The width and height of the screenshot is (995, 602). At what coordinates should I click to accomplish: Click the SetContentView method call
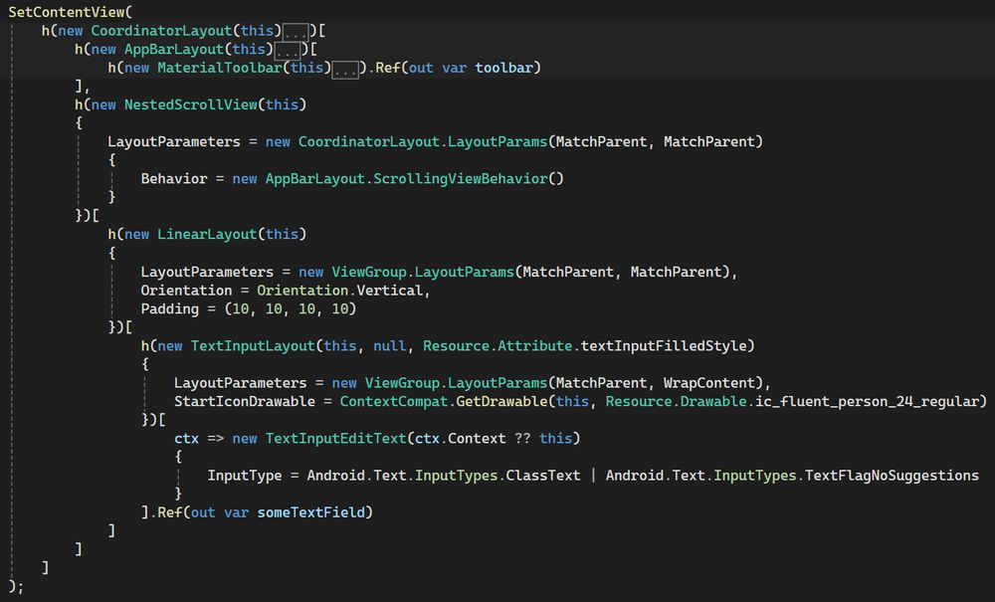pos(66,12)
